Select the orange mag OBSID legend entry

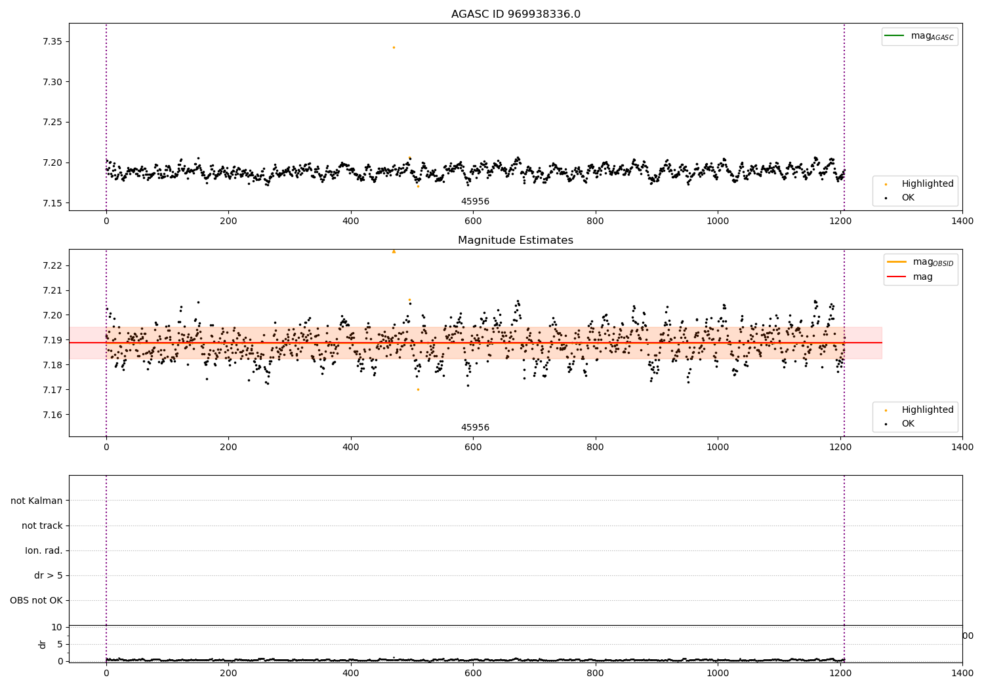click(x=920, y=262)
